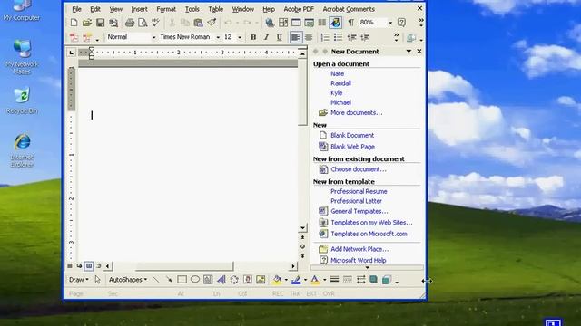Click the Decrease Indent icon

tap(351, 37)
